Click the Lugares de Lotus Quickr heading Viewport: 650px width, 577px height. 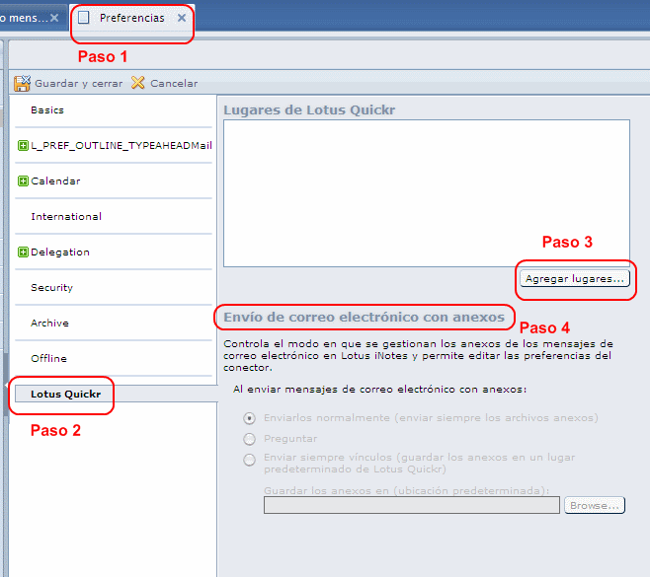(x=309, y=110)
